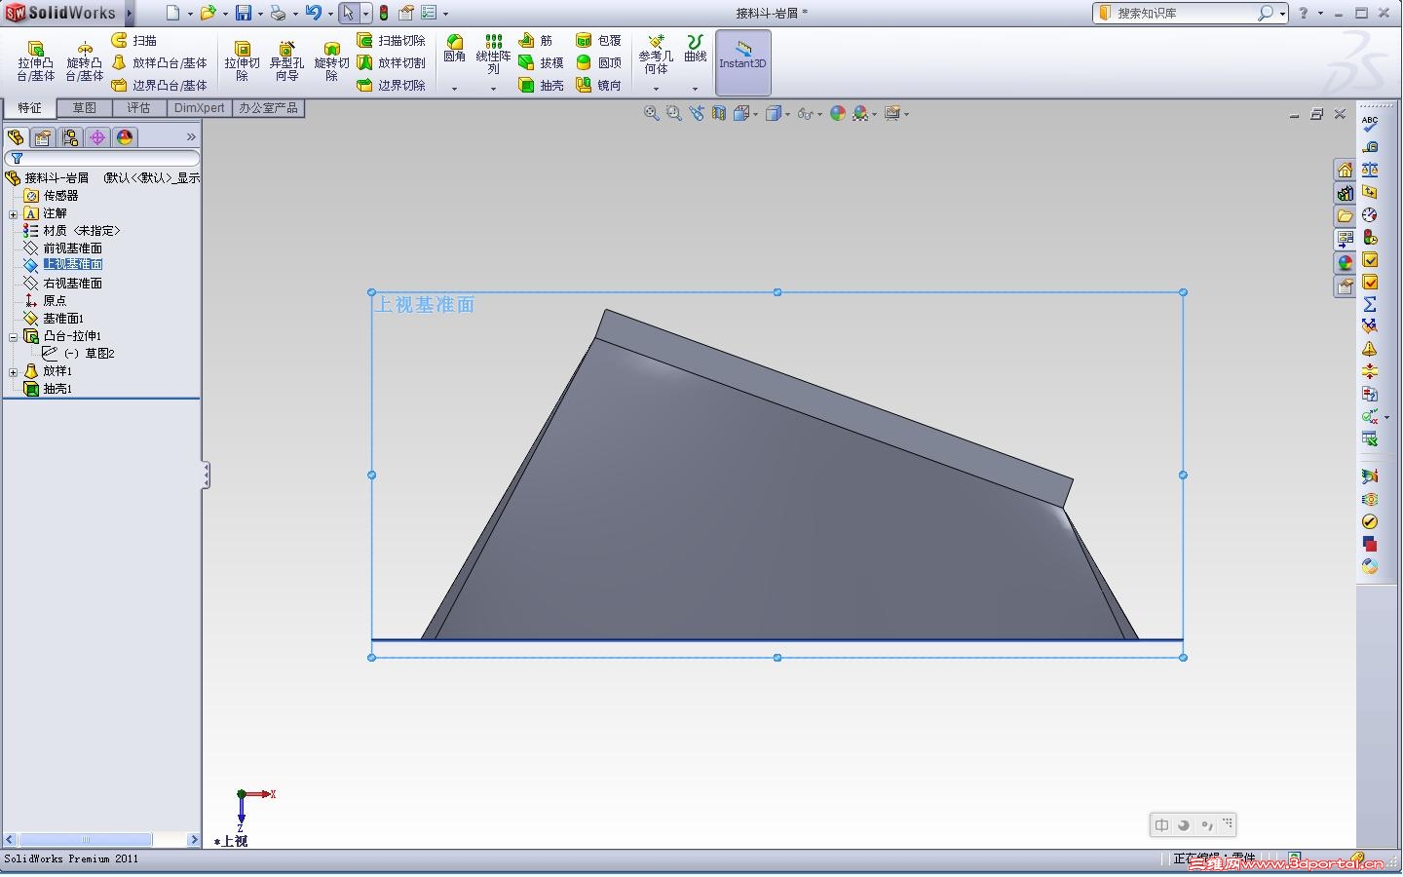Image resolution: width=1403 pixels, height=877 pixels.
Task: Toggle the Instant3D button
Action: point(743,62)
